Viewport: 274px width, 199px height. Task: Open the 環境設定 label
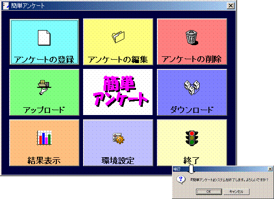tap(118, 161)
